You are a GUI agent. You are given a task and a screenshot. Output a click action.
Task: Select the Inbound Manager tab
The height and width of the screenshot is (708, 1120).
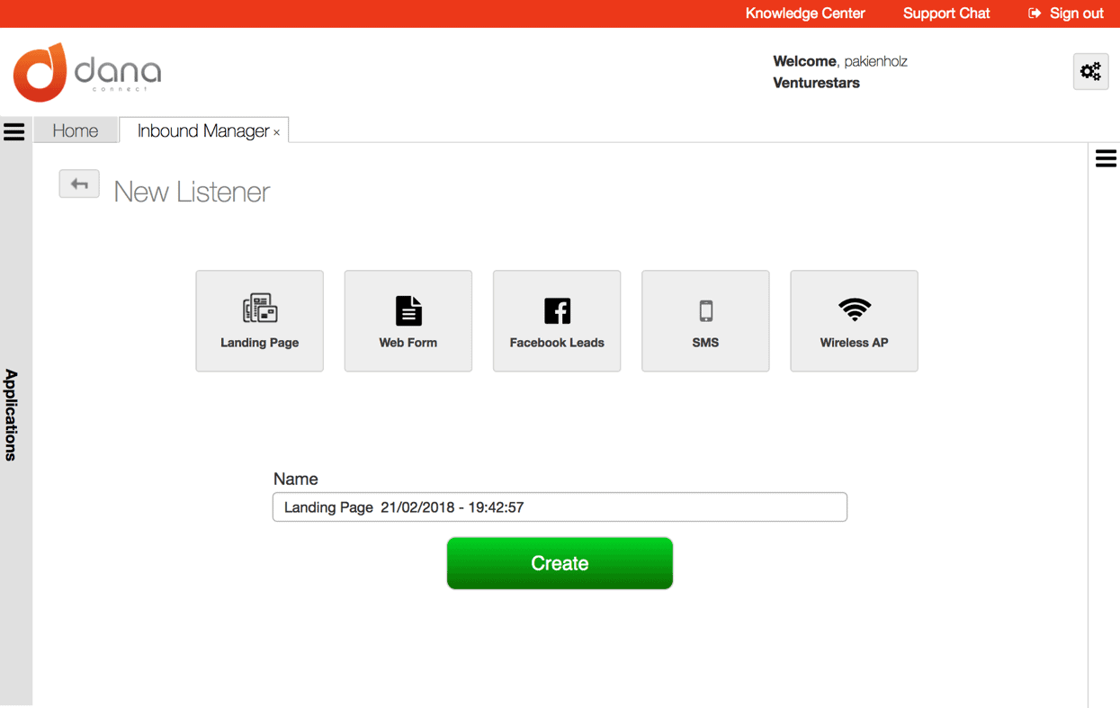pyautogui.click(x=203, y=130)
